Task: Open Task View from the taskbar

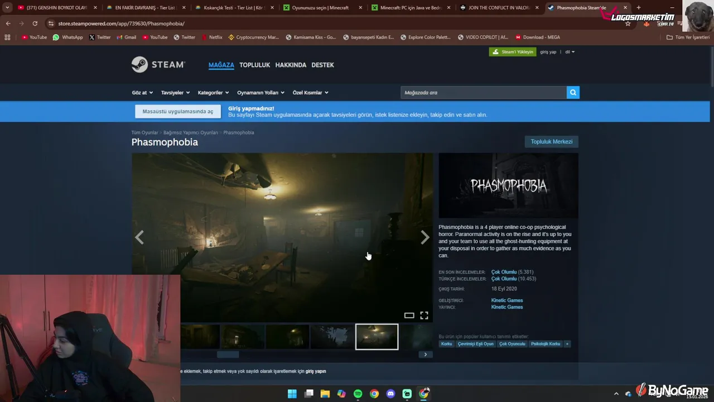Action: (308, 394)
